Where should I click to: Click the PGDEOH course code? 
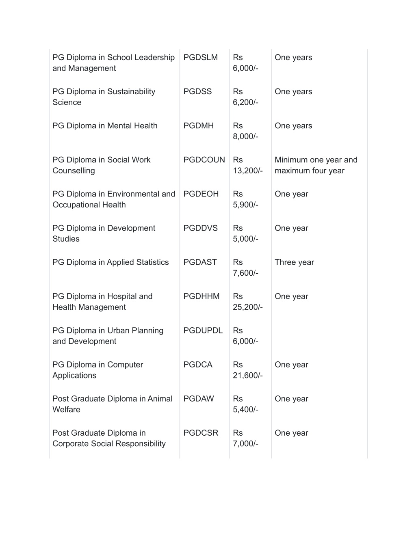coord(201,194)
